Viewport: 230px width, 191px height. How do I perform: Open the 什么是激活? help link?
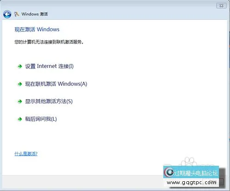coord(26,154)
